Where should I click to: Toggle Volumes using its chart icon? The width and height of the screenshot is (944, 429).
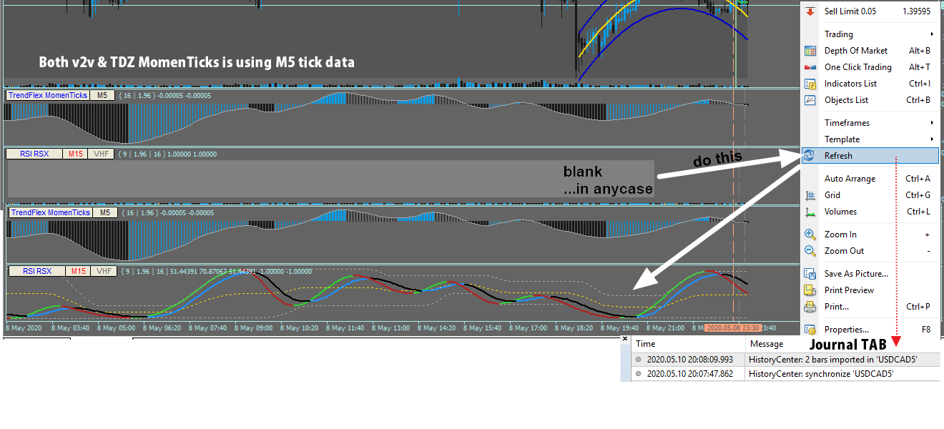pos(810,212)
